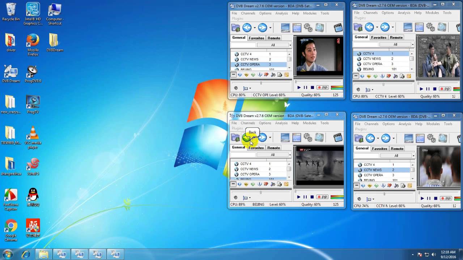The width and height of the screenshot is (463, 260).
Task: Click window-mode icon in CCTV OPERA window toolbar
Action: coord(297,27)
